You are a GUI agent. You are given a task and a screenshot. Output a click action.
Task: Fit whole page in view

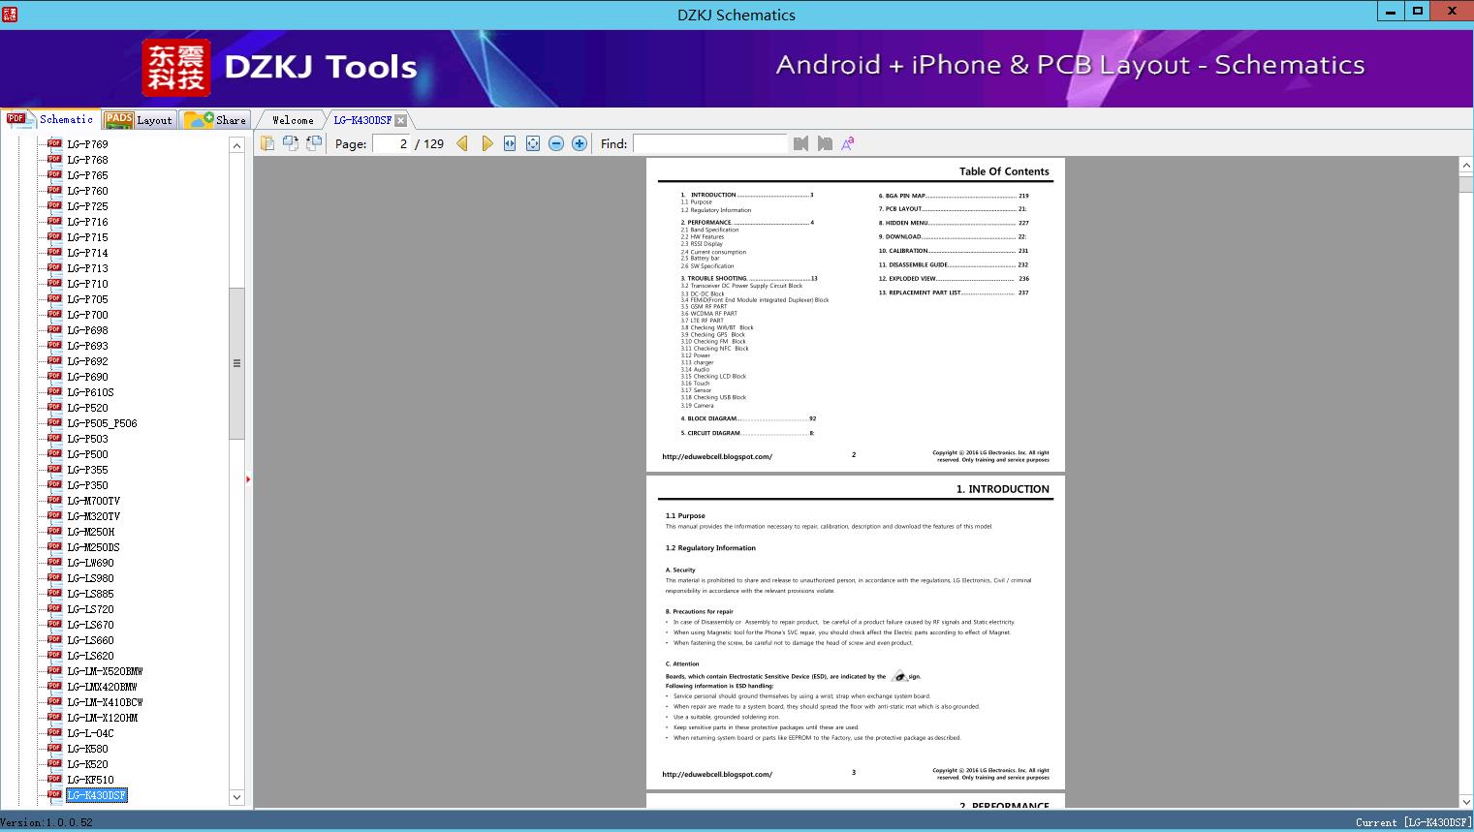coord(533,143)
